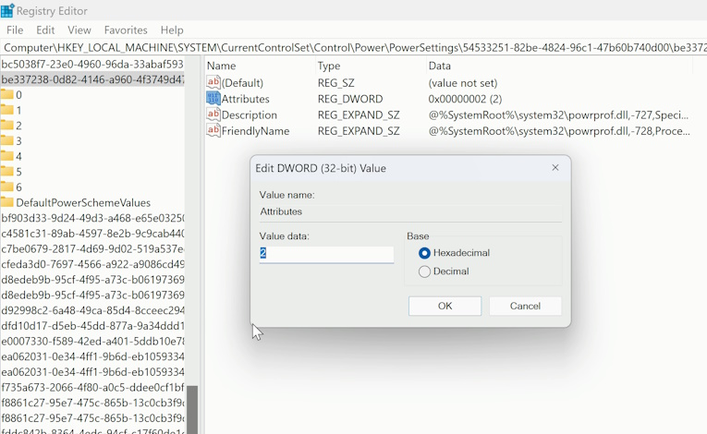Select the tree key be337238-0d82-4146
The image size is (707, 434).
point(92,79)
